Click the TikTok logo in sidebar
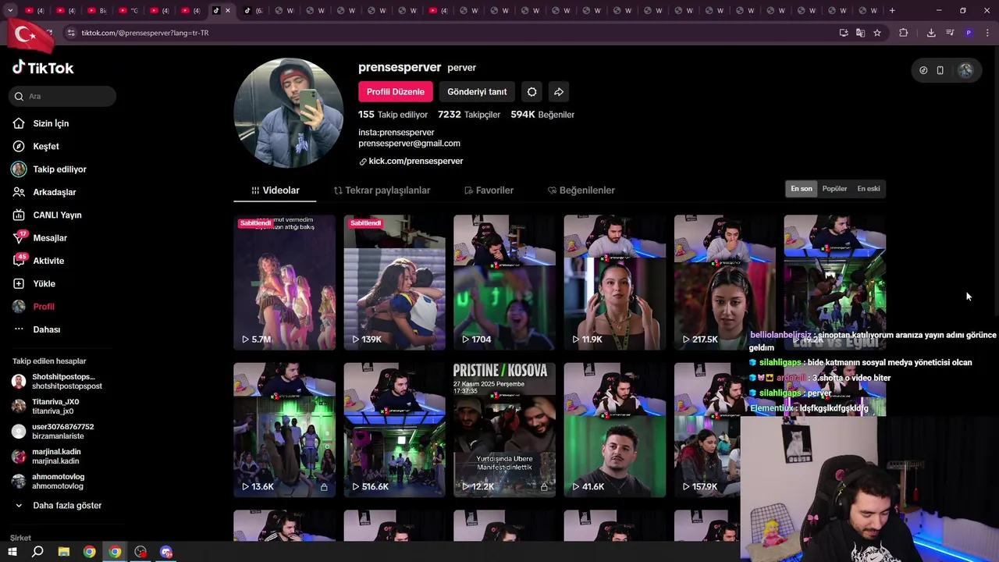Viewport: 999px width, 562px height. pos(43,68)
